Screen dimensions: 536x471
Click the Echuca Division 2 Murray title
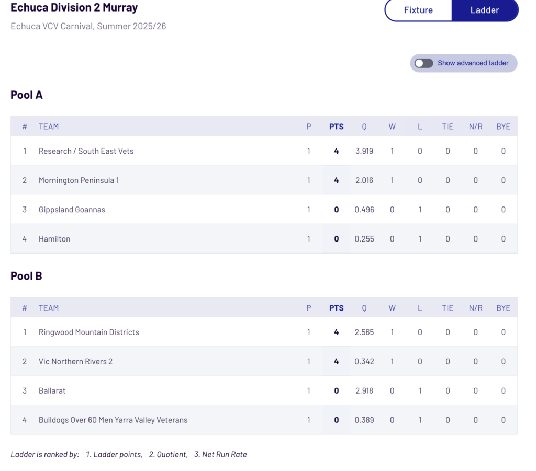[x=74, y=8]
